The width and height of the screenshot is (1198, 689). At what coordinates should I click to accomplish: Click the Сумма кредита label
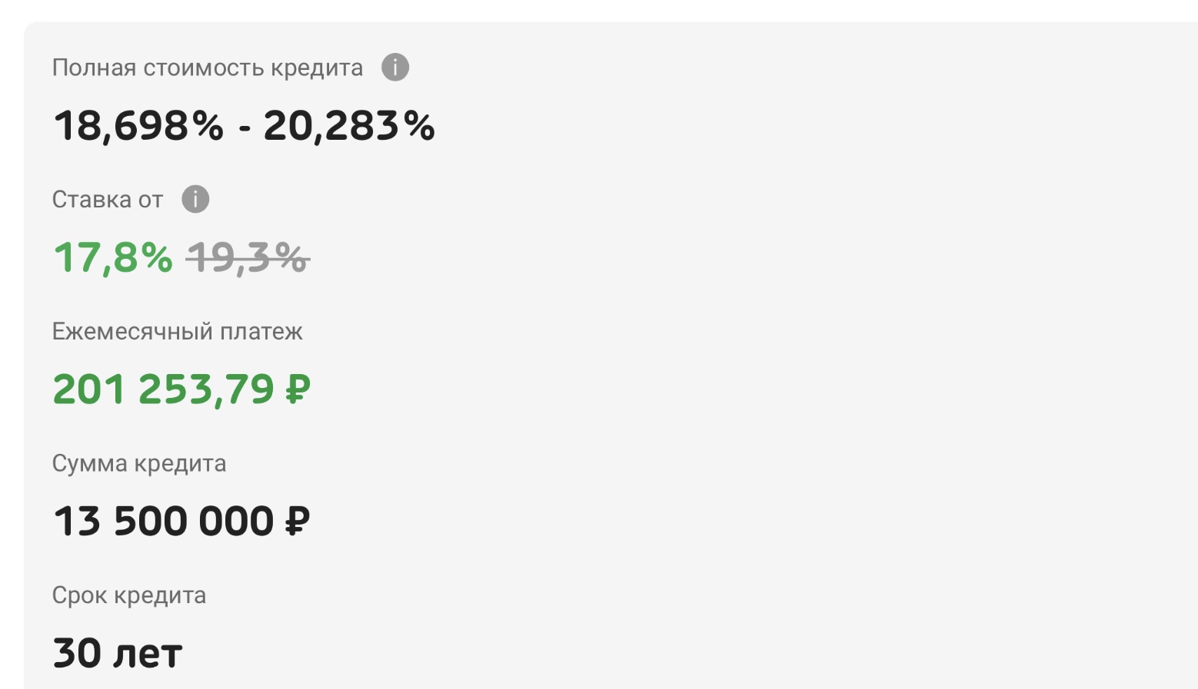coord(139,464)
